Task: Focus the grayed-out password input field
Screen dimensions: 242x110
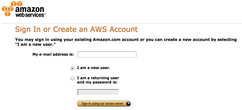Action: 98,92
